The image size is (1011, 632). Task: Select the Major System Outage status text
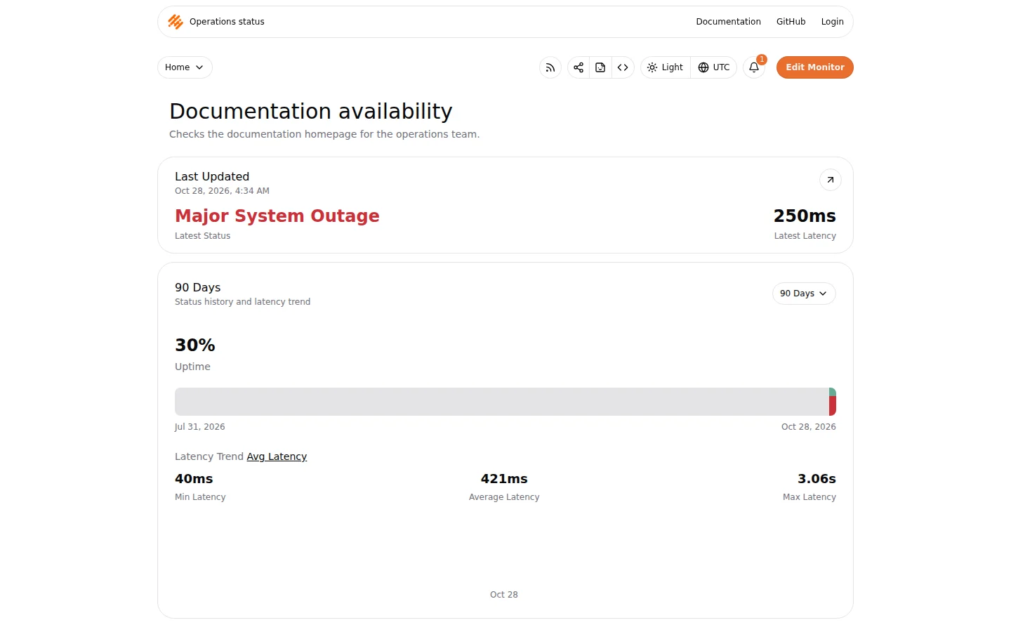[277, 216]
